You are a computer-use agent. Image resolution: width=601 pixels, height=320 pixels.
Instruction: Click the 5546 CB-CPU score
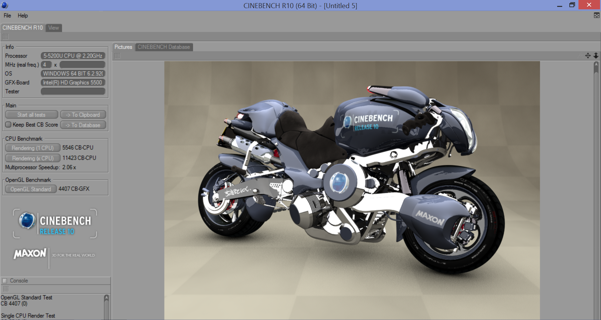[78, 148]
